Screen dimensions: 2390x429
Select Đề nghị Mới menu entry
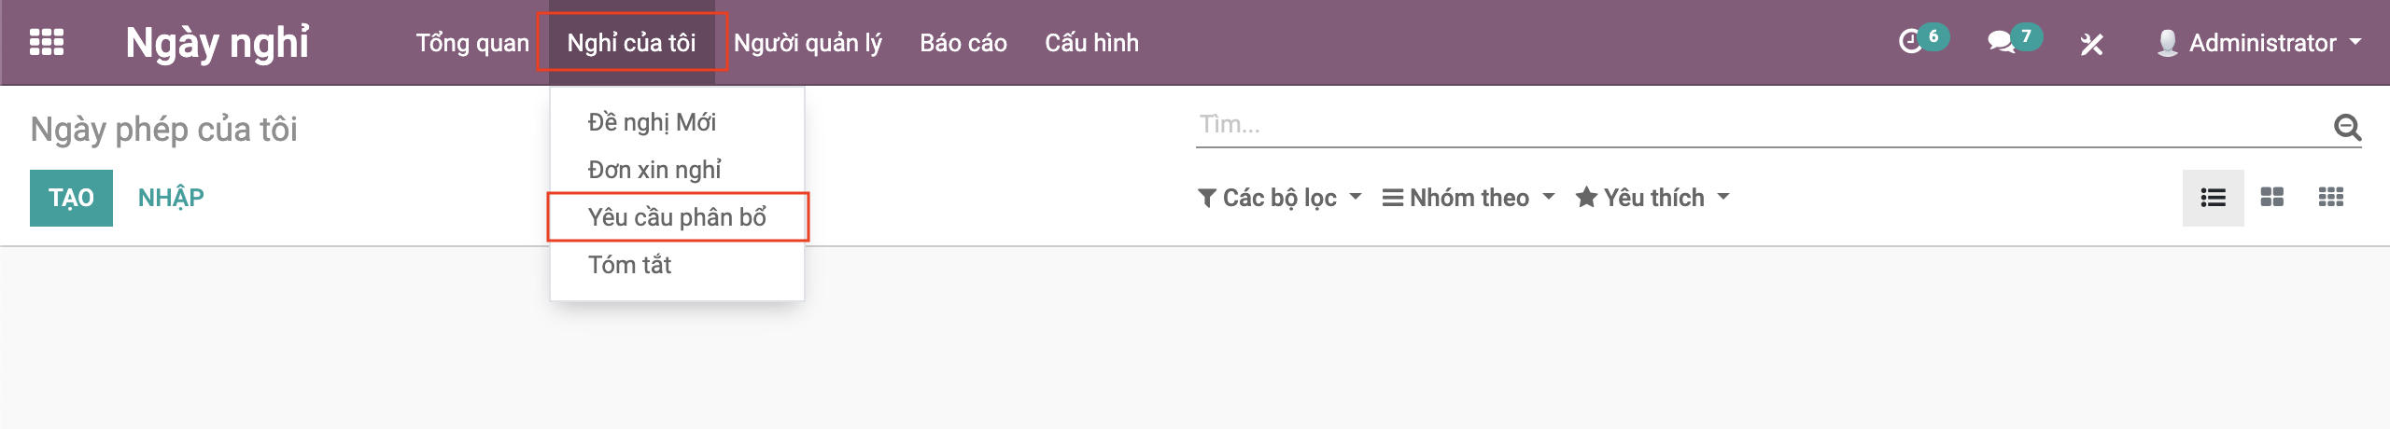[652, 122]
